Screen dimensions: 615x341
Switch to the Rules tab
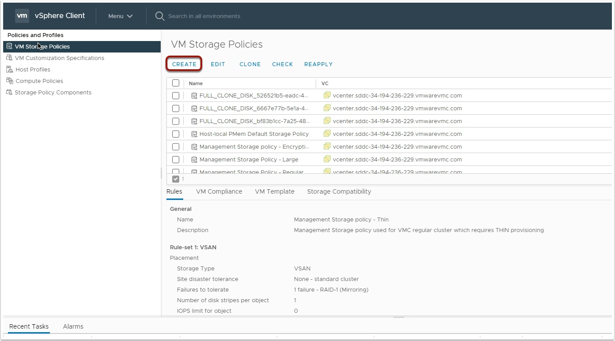tap(174, 191)
